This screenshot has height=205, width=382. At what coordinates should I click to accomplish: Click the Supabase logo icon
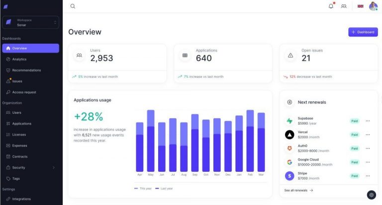click(x=289, y=121)
